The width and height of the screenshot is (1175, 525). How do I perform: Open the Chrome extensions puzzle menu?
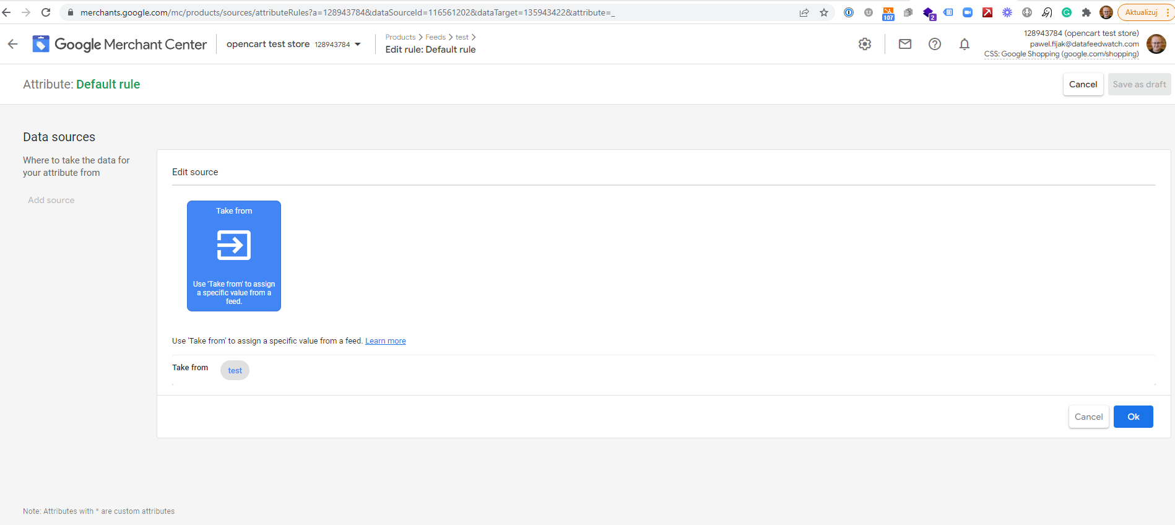(1086, 12)
